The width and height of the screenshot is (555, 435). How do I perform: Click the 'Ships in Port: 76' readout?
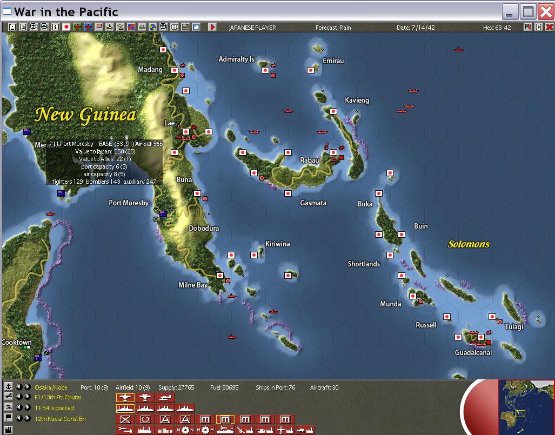[276, 387]
